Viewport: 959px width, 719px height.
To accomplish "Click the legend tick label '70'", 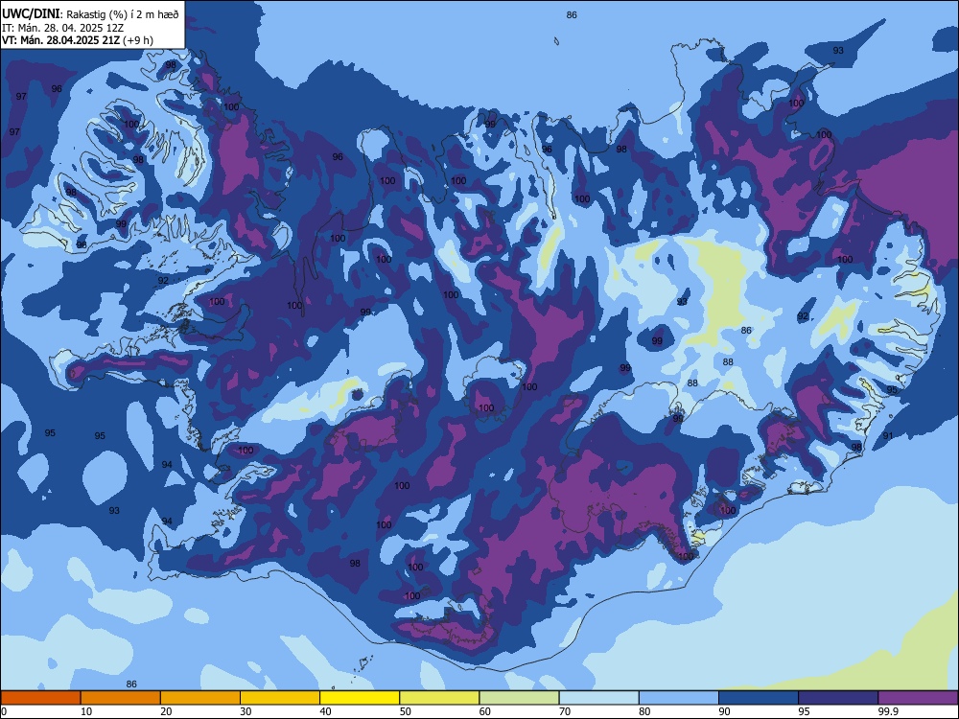I will pos(565,711).
